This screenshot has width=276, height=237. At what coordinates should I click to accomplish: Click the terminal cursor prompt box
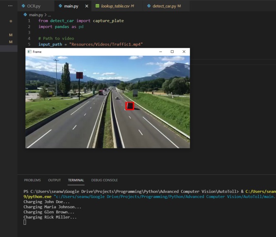pyautogui.click(x=25, y=222)
